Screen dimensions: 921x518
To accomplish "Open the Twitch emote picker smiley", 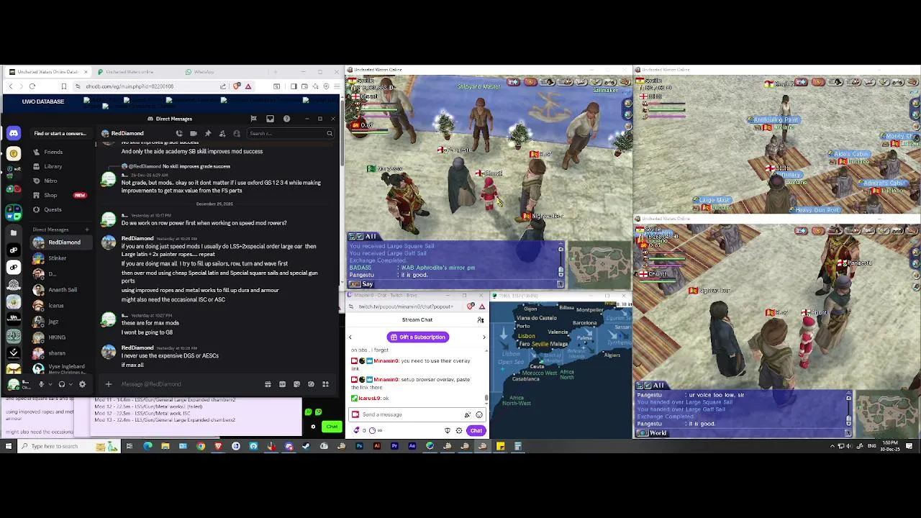I will tap(479, 414).
